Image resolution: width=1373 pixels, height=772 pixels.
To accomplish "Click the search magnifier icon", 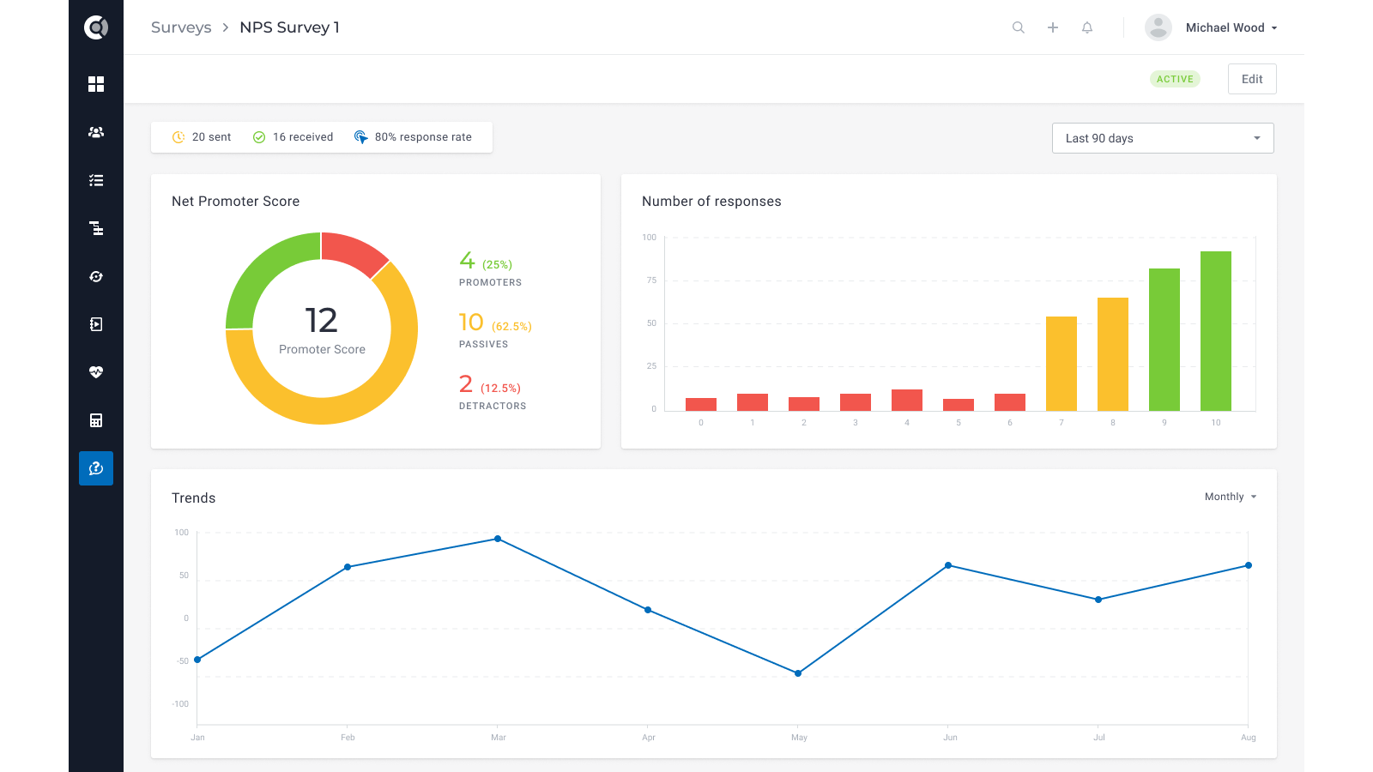I will pos(1019,27).
